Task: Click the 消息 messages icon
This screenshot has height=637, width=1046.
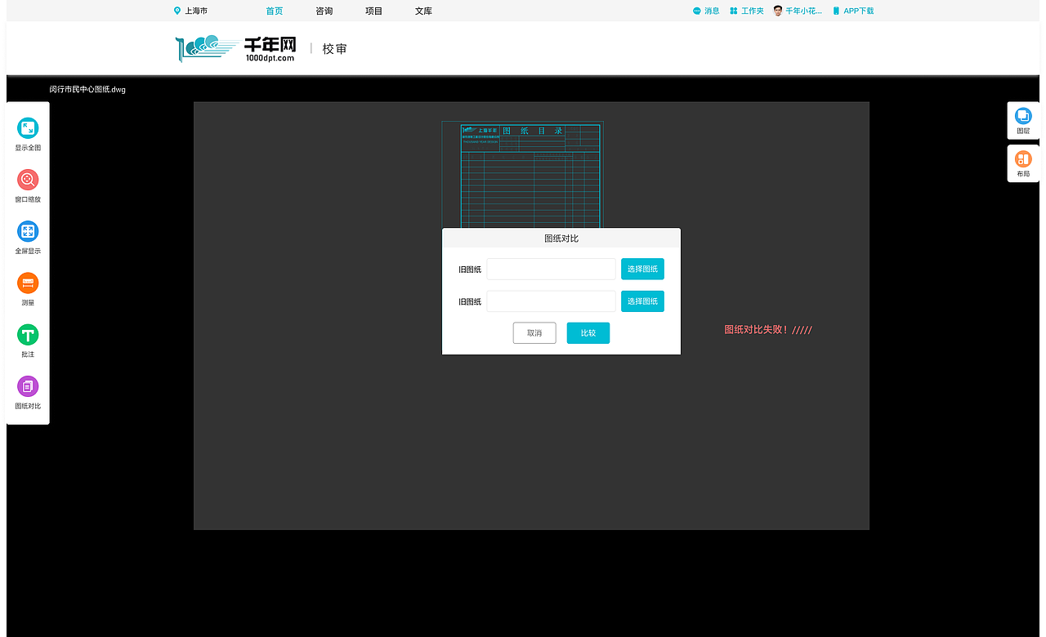Action: tap(697, 11)
